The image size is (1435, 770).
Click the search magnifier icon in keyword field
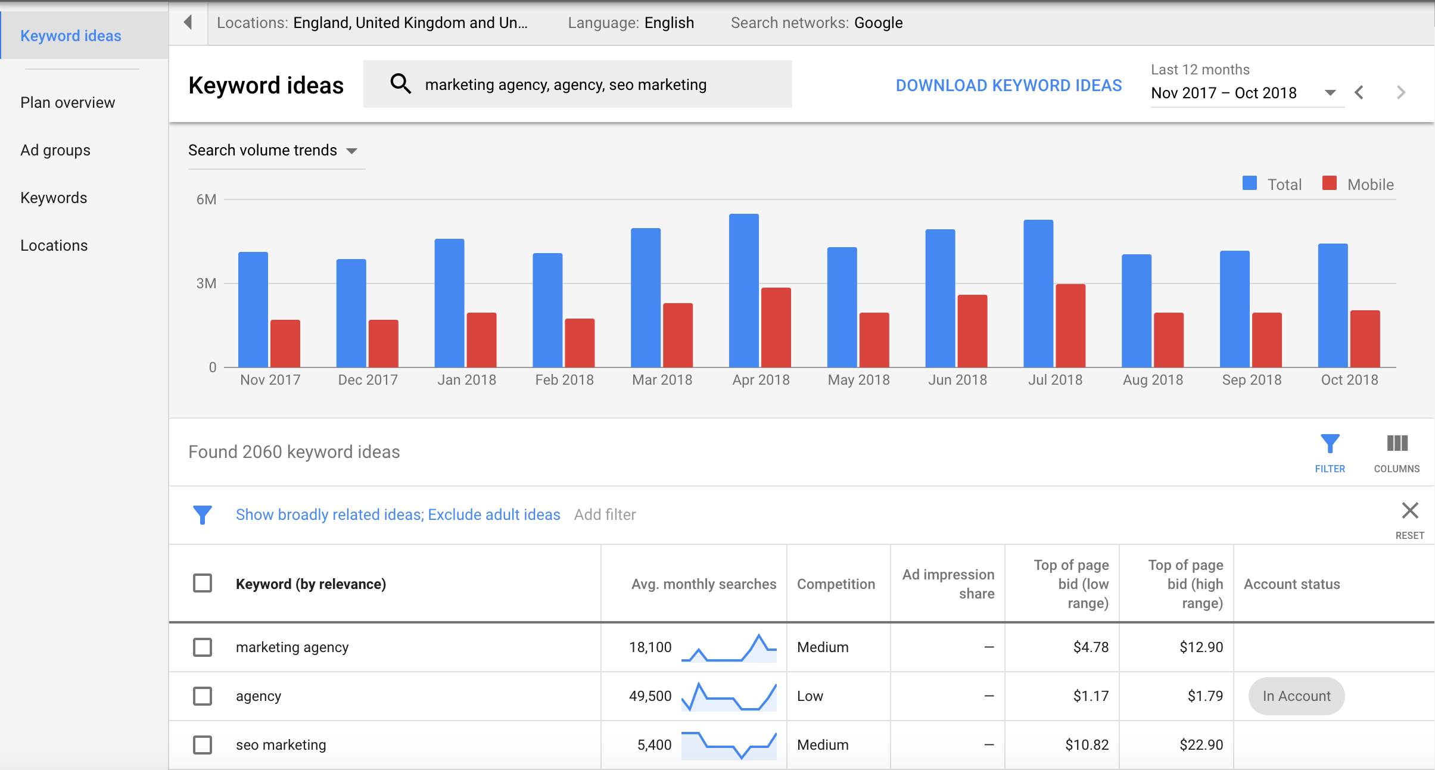point(400,85)
